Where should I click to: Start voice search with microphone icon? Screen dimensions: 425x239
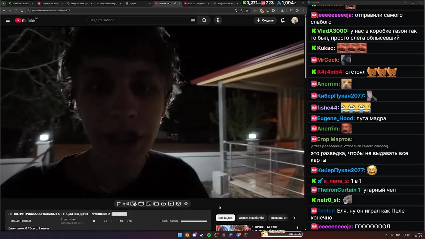(x=218, y=20)
